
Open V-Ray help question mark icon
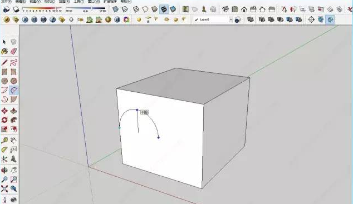(x=53, y=20)
